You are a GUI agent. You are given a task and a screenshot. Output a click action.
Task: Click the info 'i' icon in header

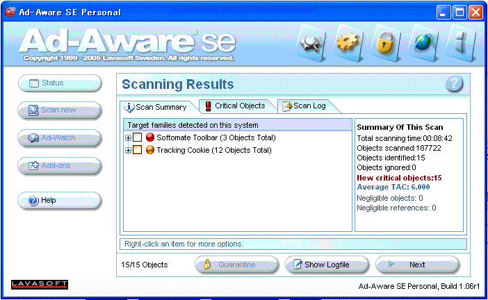pos(461,42)
